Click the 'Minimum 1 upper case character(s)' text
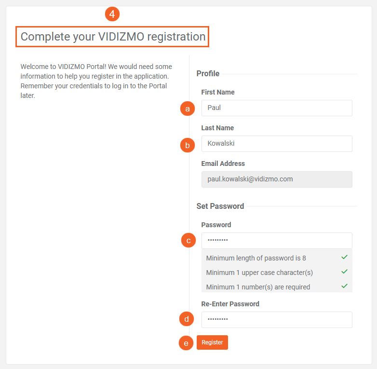Screen dimensions: 377x369 tap(259, 273)
